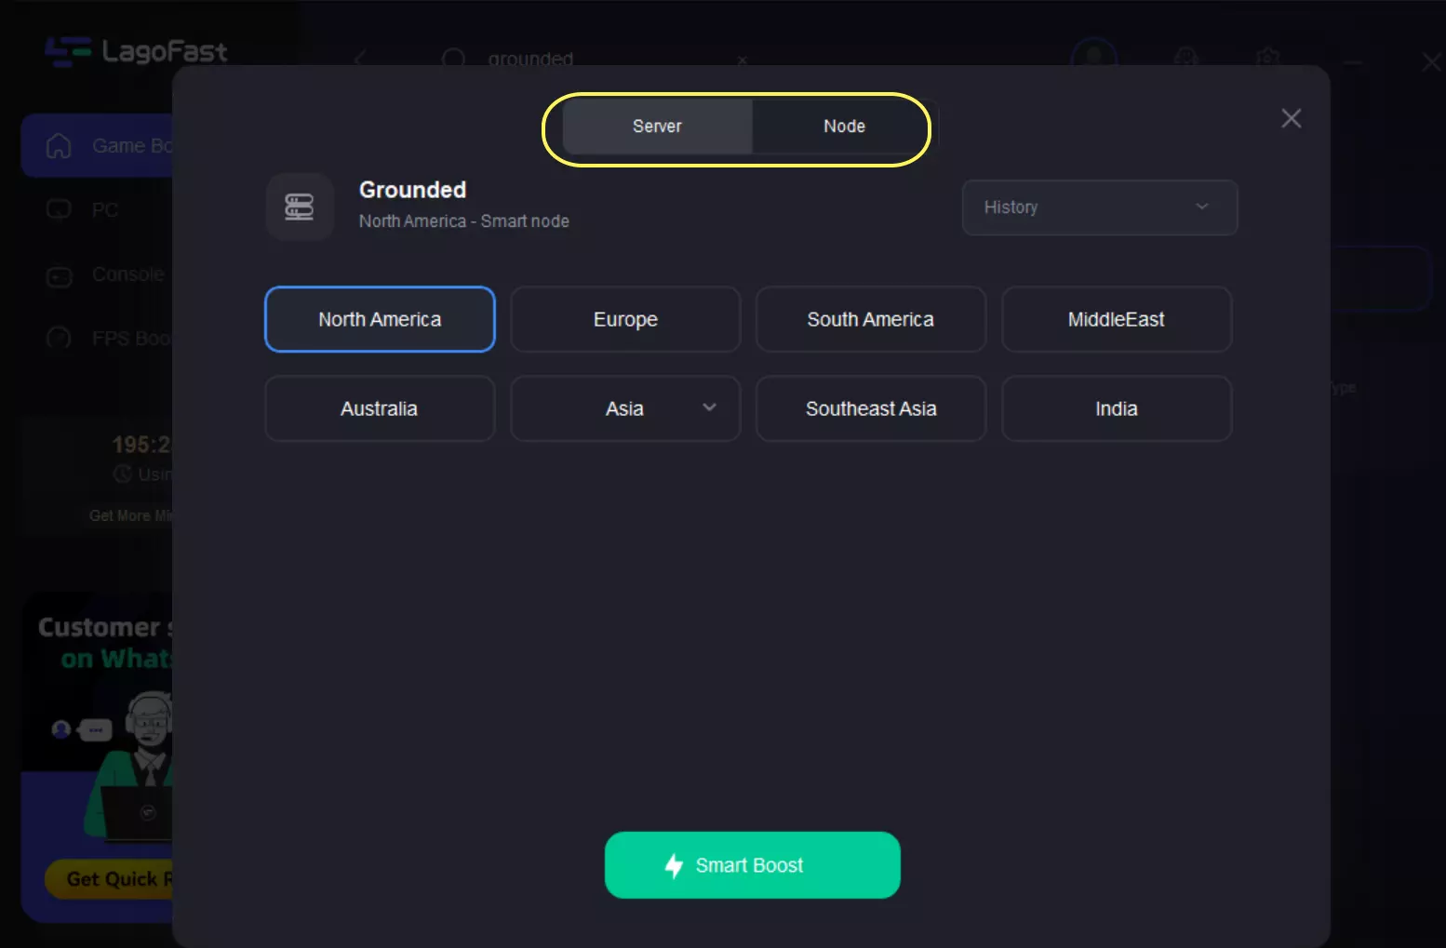This screenshot has height=948, width=1446.
Task: Choose the Australia server region
Action: pos(380,408)
